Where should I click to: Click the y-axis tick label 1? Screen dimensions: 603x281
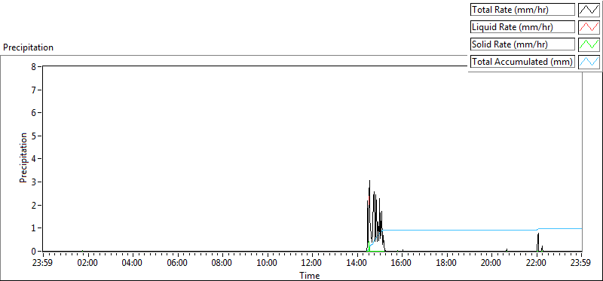[x=33, y=228]
